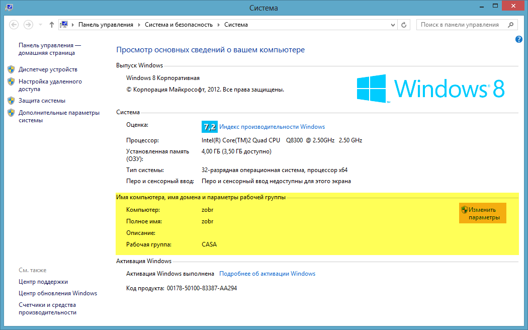Go up one level with Up arrow
This screenshot has height=330, width=528.
(51, 25)
